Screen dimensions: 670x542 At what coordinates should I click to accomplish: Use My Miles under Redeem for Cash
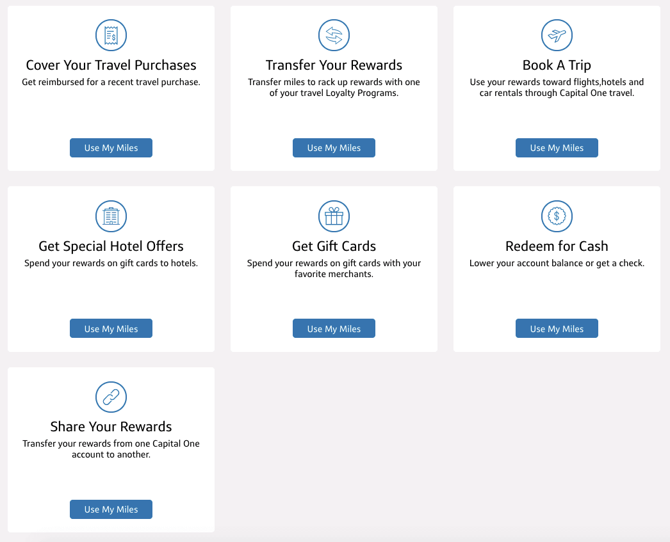tap(557, 328)
